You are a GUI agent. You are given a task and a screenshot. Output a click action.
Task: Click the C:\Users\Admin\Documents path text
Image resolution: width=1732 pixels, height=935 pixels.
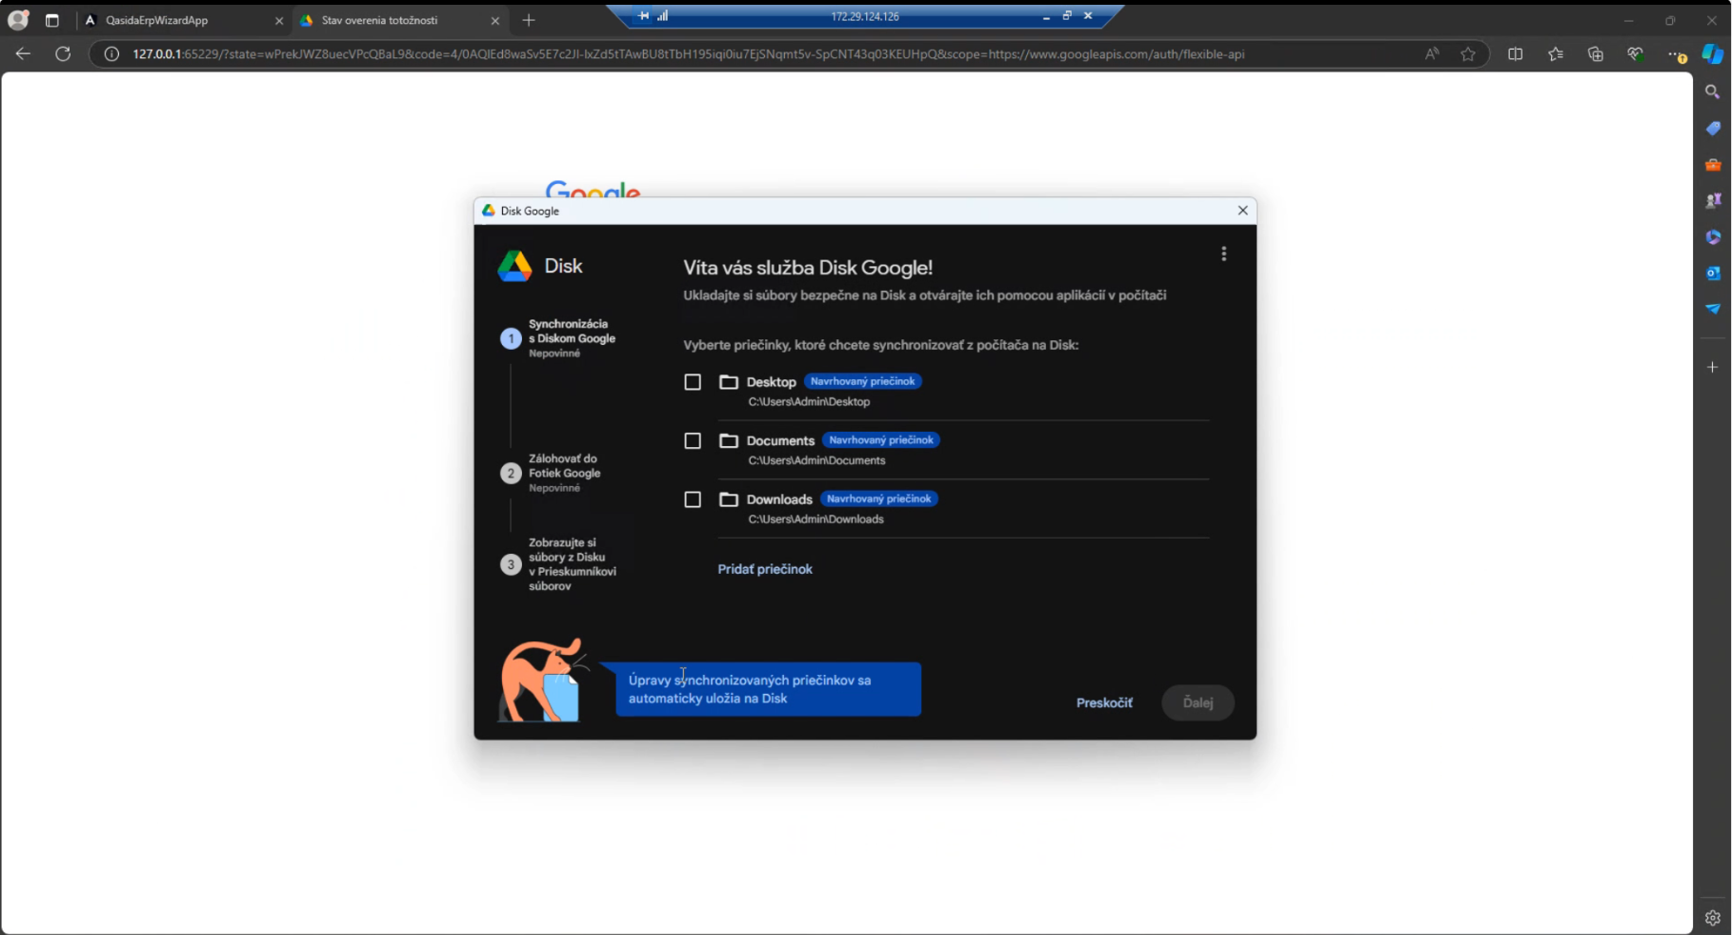(816, 460)
